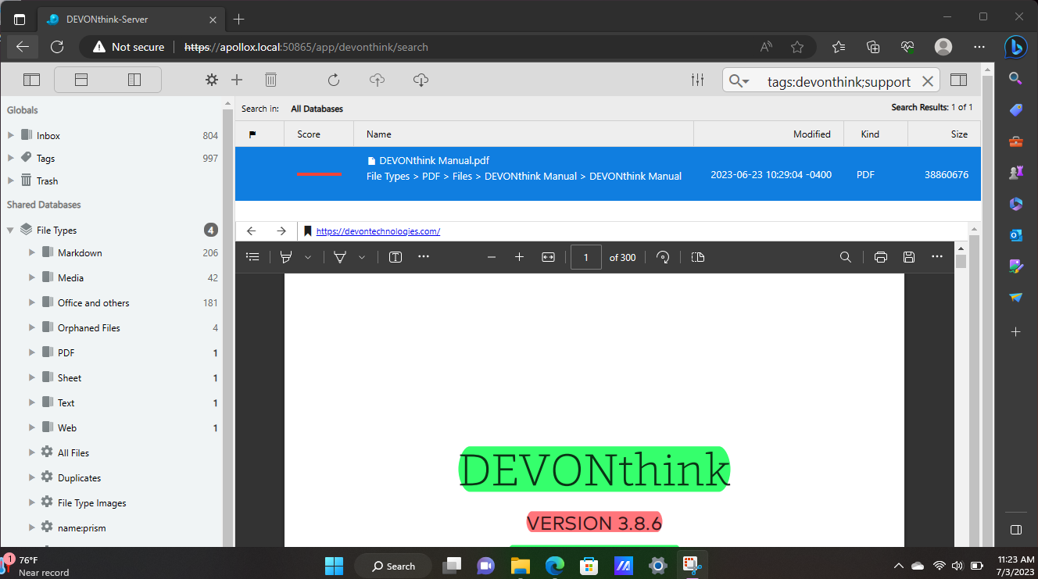Viewport: 1038px width, 579px height.
Task: Click the trash delete icon in toolbar
Action: tap(270, 80)
